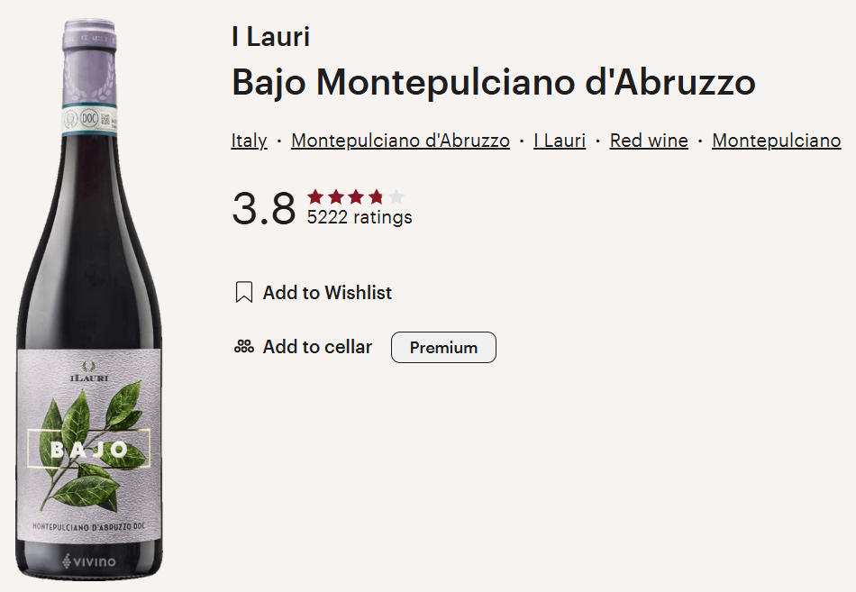Click the 3.8 rating score
The width and height of the screenshot is (856, 592).
pyautogui.click(x=264, y=208)
